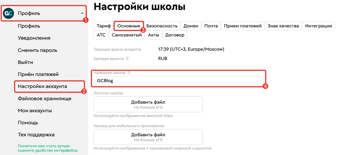The image size is (339, 155).
Task: Open the Интеграции tab
Action: click(x=318, y=26)
